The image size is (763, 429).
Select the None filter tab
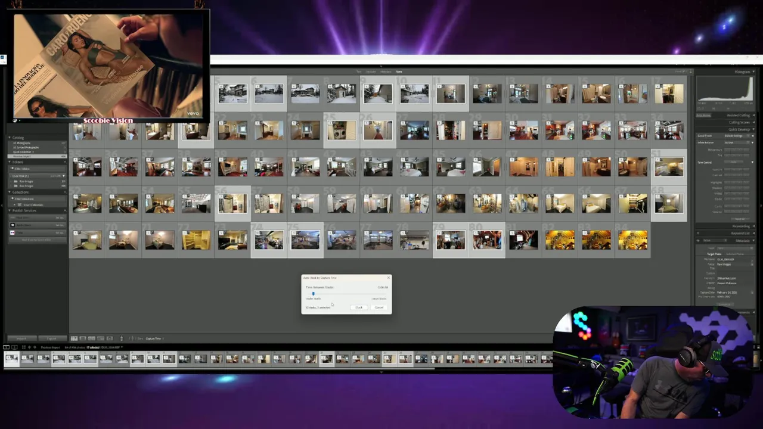click(399, 71)
